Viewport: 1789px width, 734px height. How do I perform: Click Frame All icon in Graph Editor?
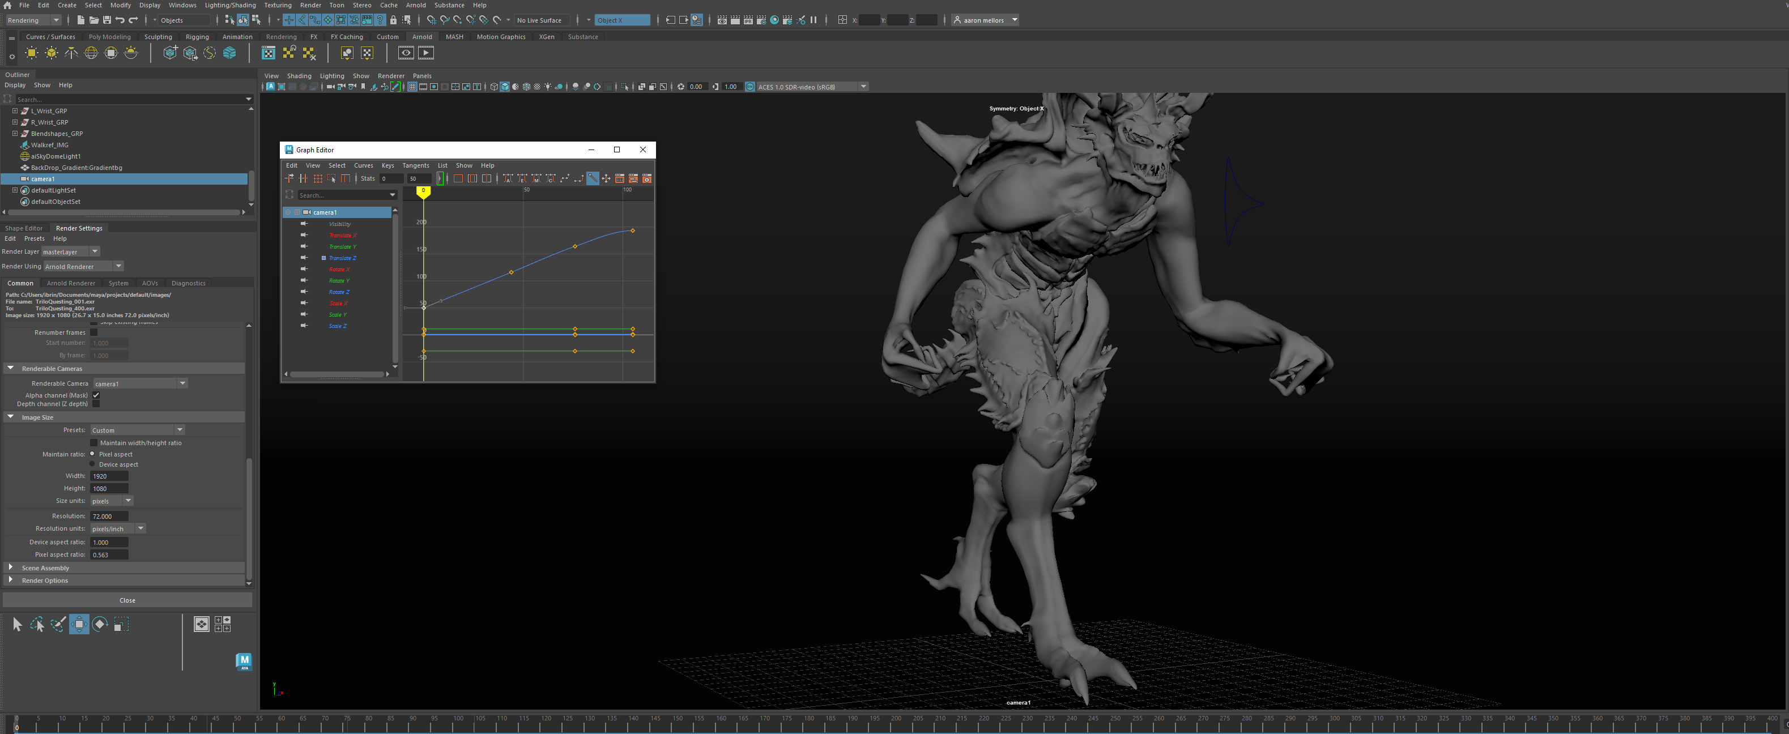[x=458, y=178]
